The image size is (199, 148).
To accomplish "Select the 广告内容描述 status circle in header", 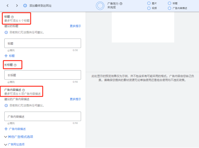I will point(169,8).
